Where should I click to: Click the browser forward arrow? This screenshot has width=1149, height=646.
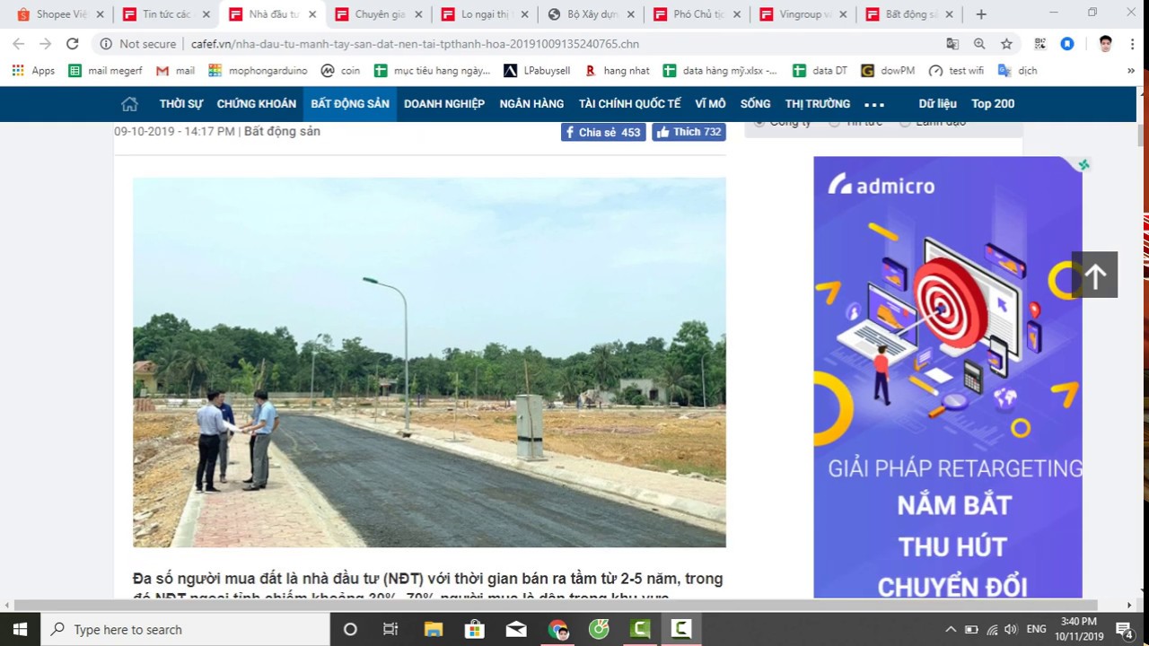point(46,44)
